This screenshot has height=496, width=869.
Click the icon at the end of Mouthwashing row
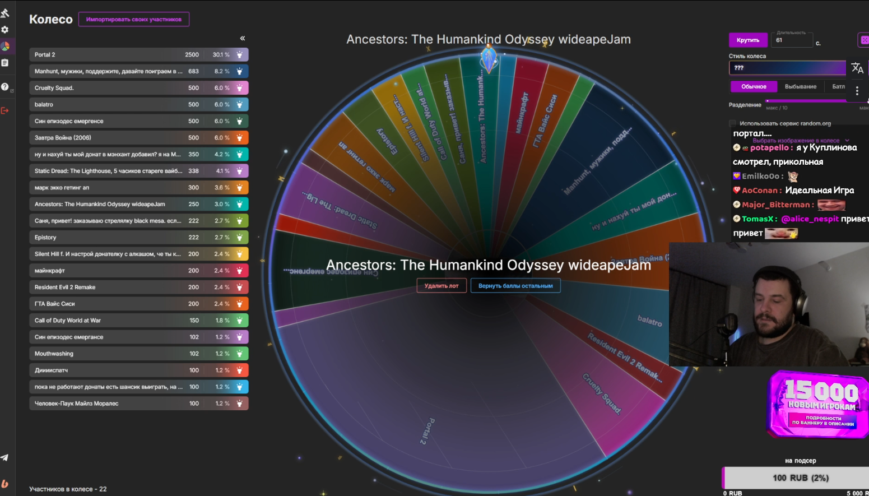pos(239,354)
